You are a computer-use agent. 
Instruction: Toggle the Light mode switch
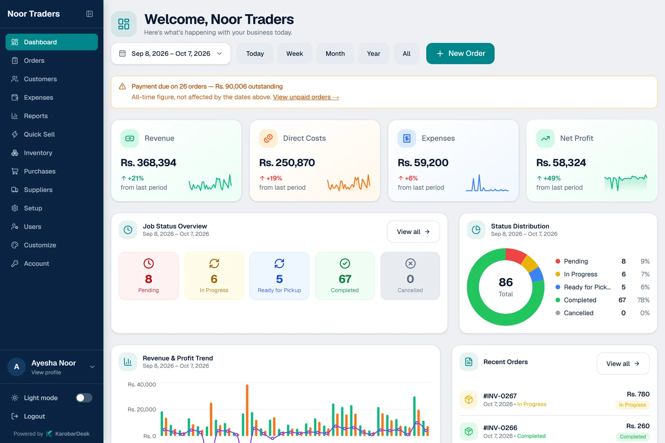pos(84,398)
